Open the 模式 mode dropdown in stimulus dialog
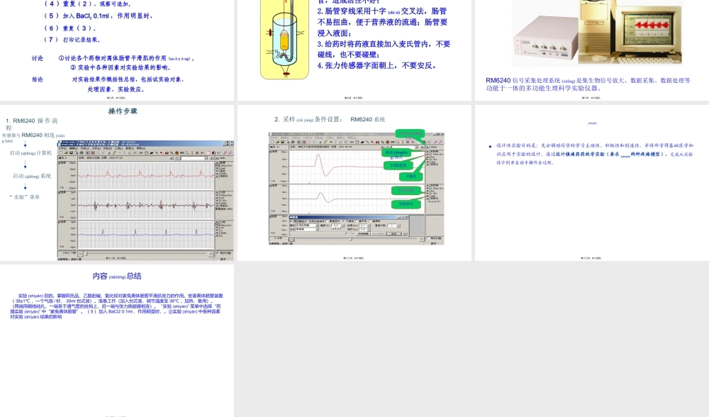Viewport: 709px width, 417px height. coord(318,225)
